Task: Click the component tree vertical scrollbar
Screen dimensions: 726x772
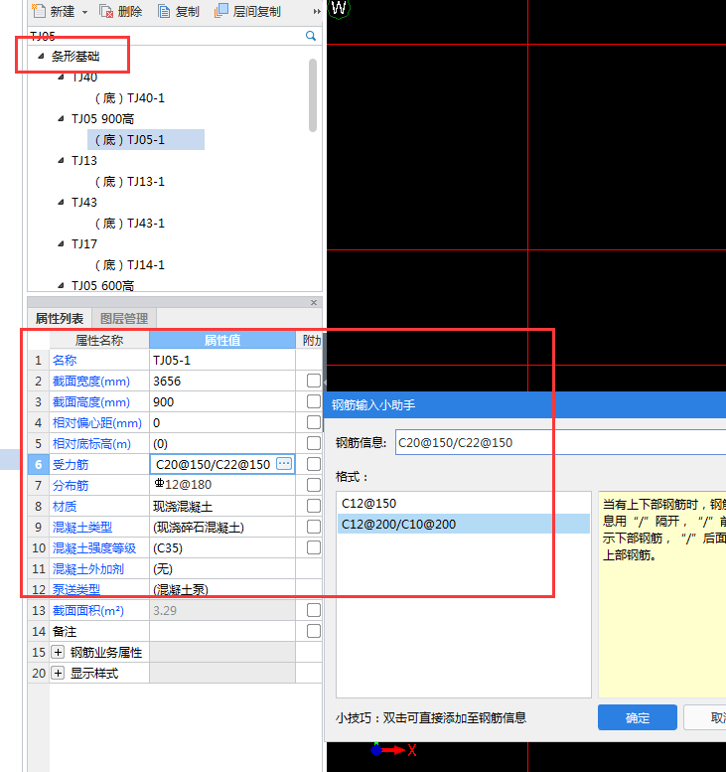Action: click(x=313, y=95)
